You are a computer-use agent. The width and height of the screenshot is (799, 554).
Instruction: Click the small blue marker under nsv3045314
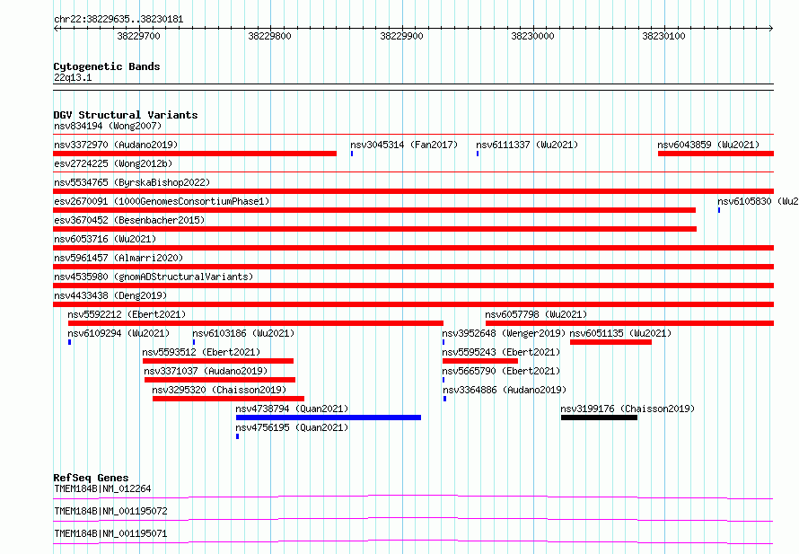pos(352,154)
